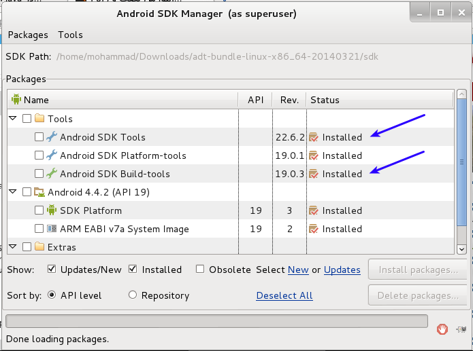This screenshot has height=351, width=473.
Task: Click the green wrench icon for Build-tools
Action: point(52,174)
